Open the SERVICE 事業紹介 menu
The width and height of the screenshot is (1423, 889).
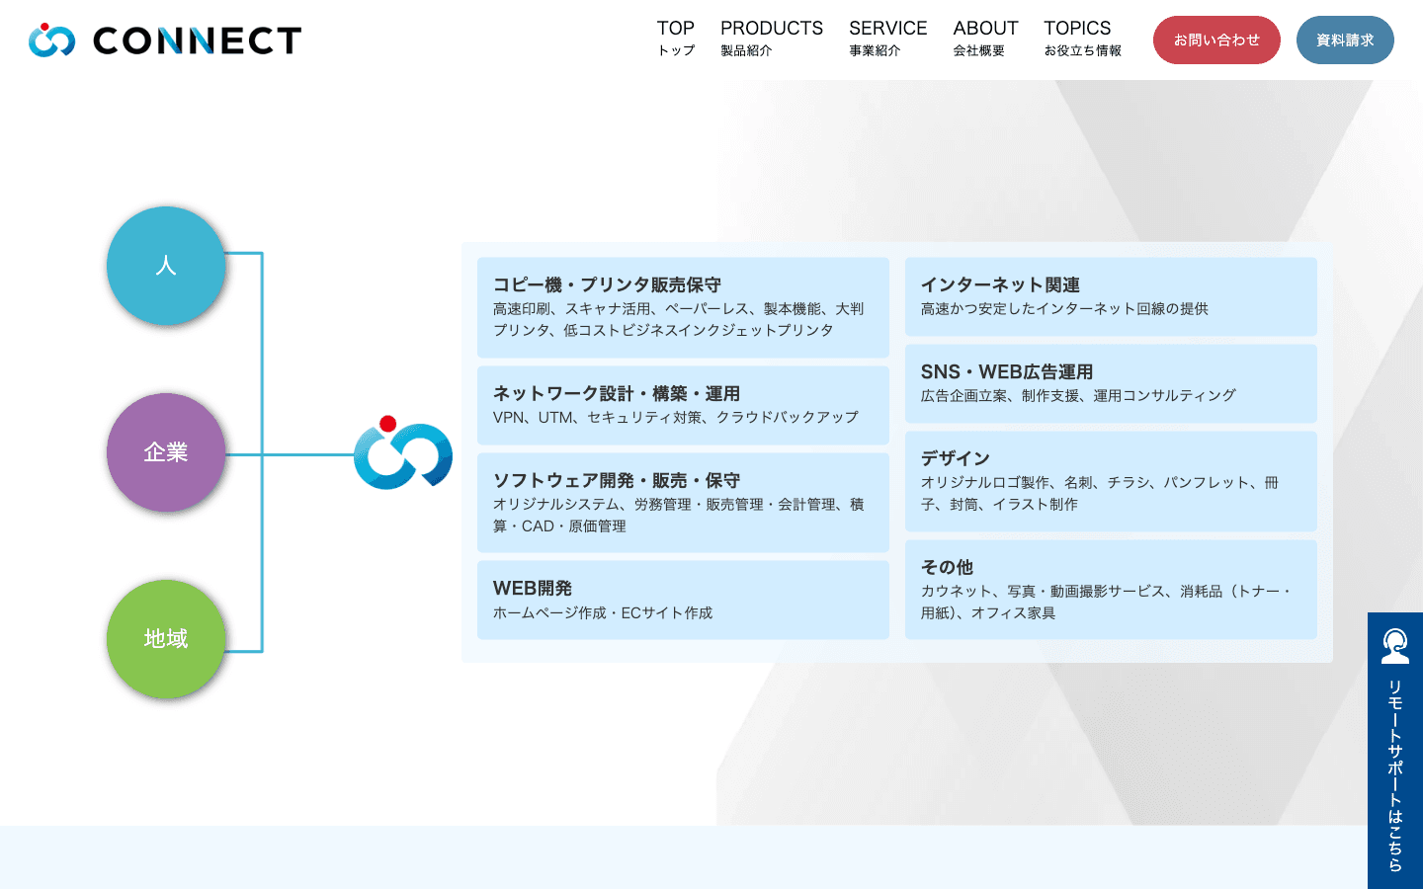888,39
